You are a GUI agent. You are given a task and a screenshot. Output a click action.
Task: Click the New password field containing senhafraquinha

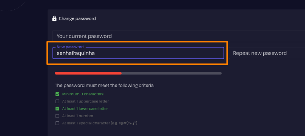(138, 53)
